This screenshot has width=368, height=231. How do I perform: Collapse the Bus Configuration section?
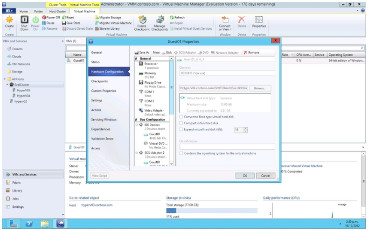click(x=136, y=119)
